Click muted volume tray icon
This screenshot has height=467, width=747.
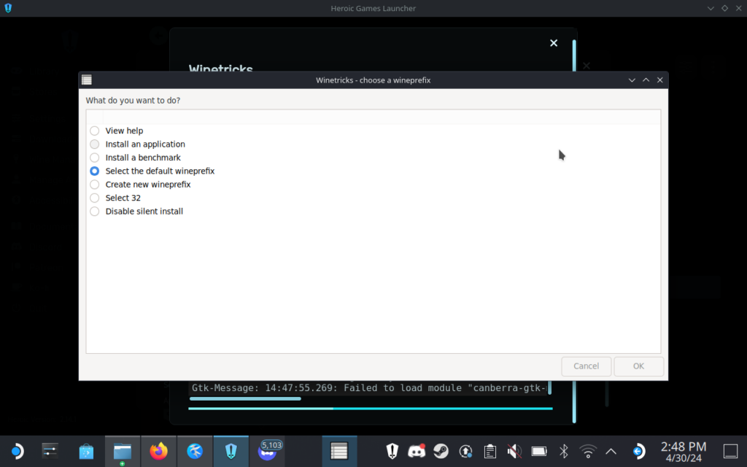514,451
